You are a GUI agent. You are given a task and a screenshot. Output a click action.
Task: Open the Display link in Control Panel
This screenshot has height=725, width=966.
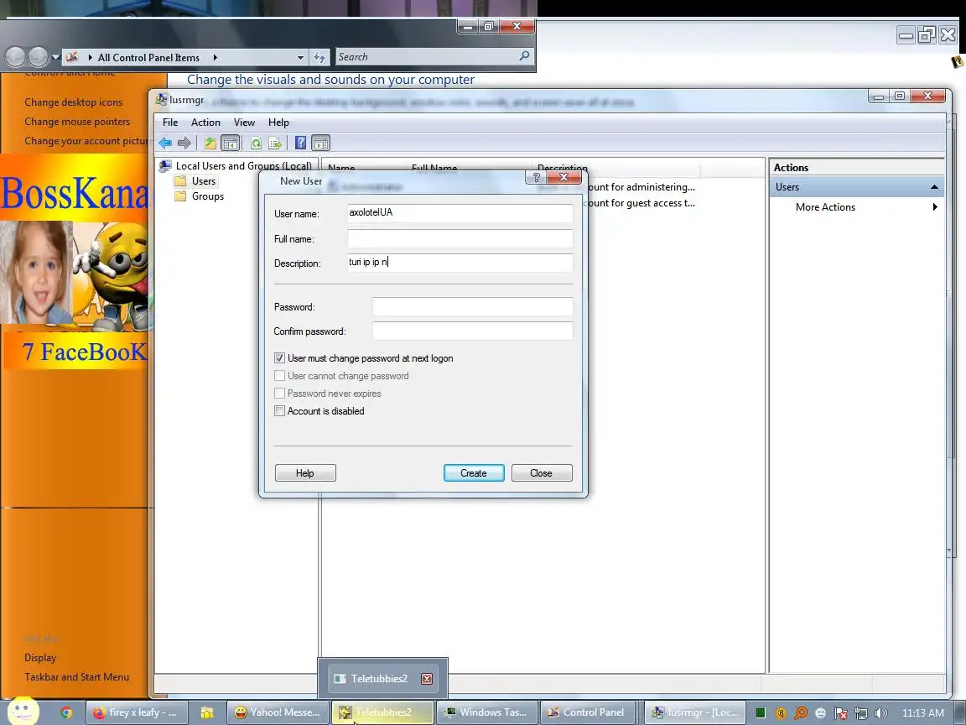pos(40,658)
